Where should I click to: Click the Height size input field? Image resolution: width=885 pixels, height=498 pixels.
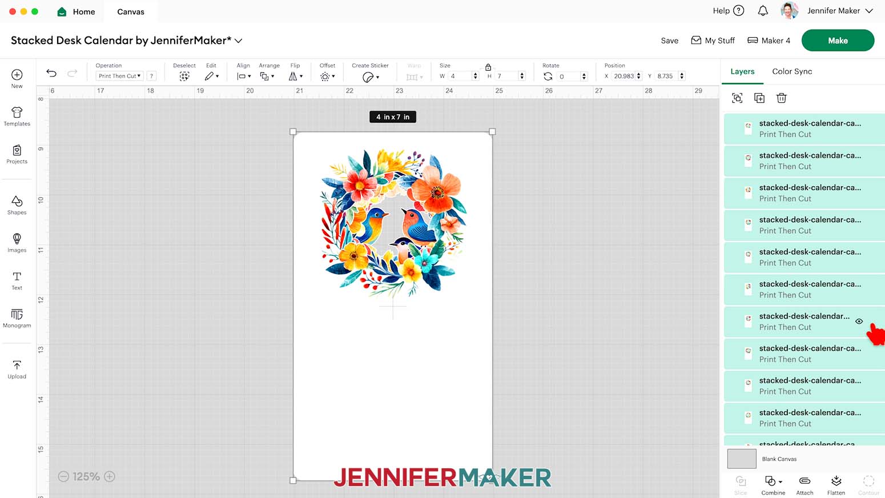click(x=506, y=76)
